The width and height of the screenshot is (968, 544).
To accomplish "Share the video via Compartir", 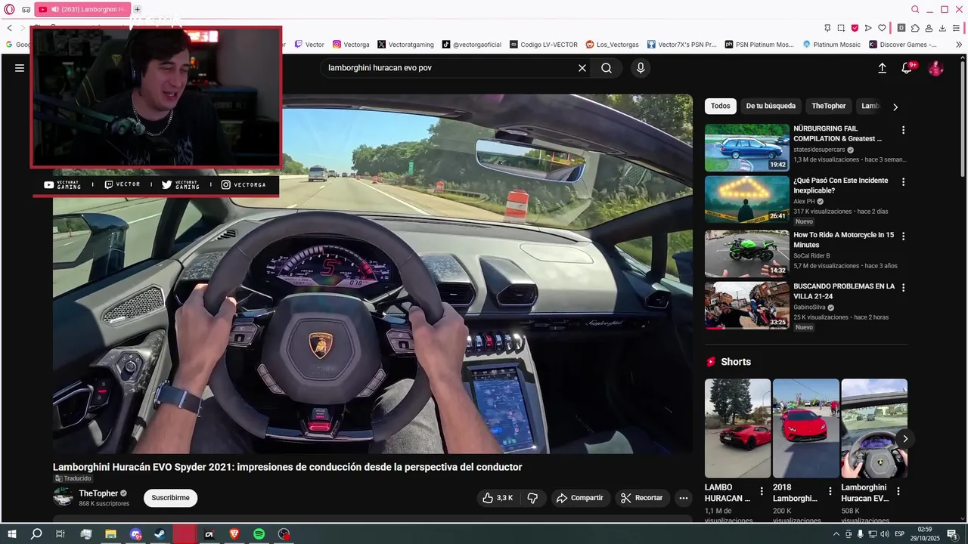I will 580,498.
